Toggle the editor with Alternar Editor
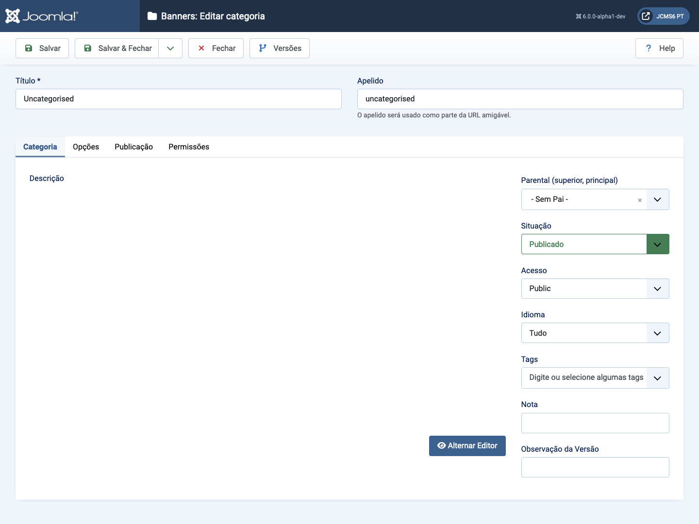This screenshot has height=524, width=699. [x=467, y=445]
